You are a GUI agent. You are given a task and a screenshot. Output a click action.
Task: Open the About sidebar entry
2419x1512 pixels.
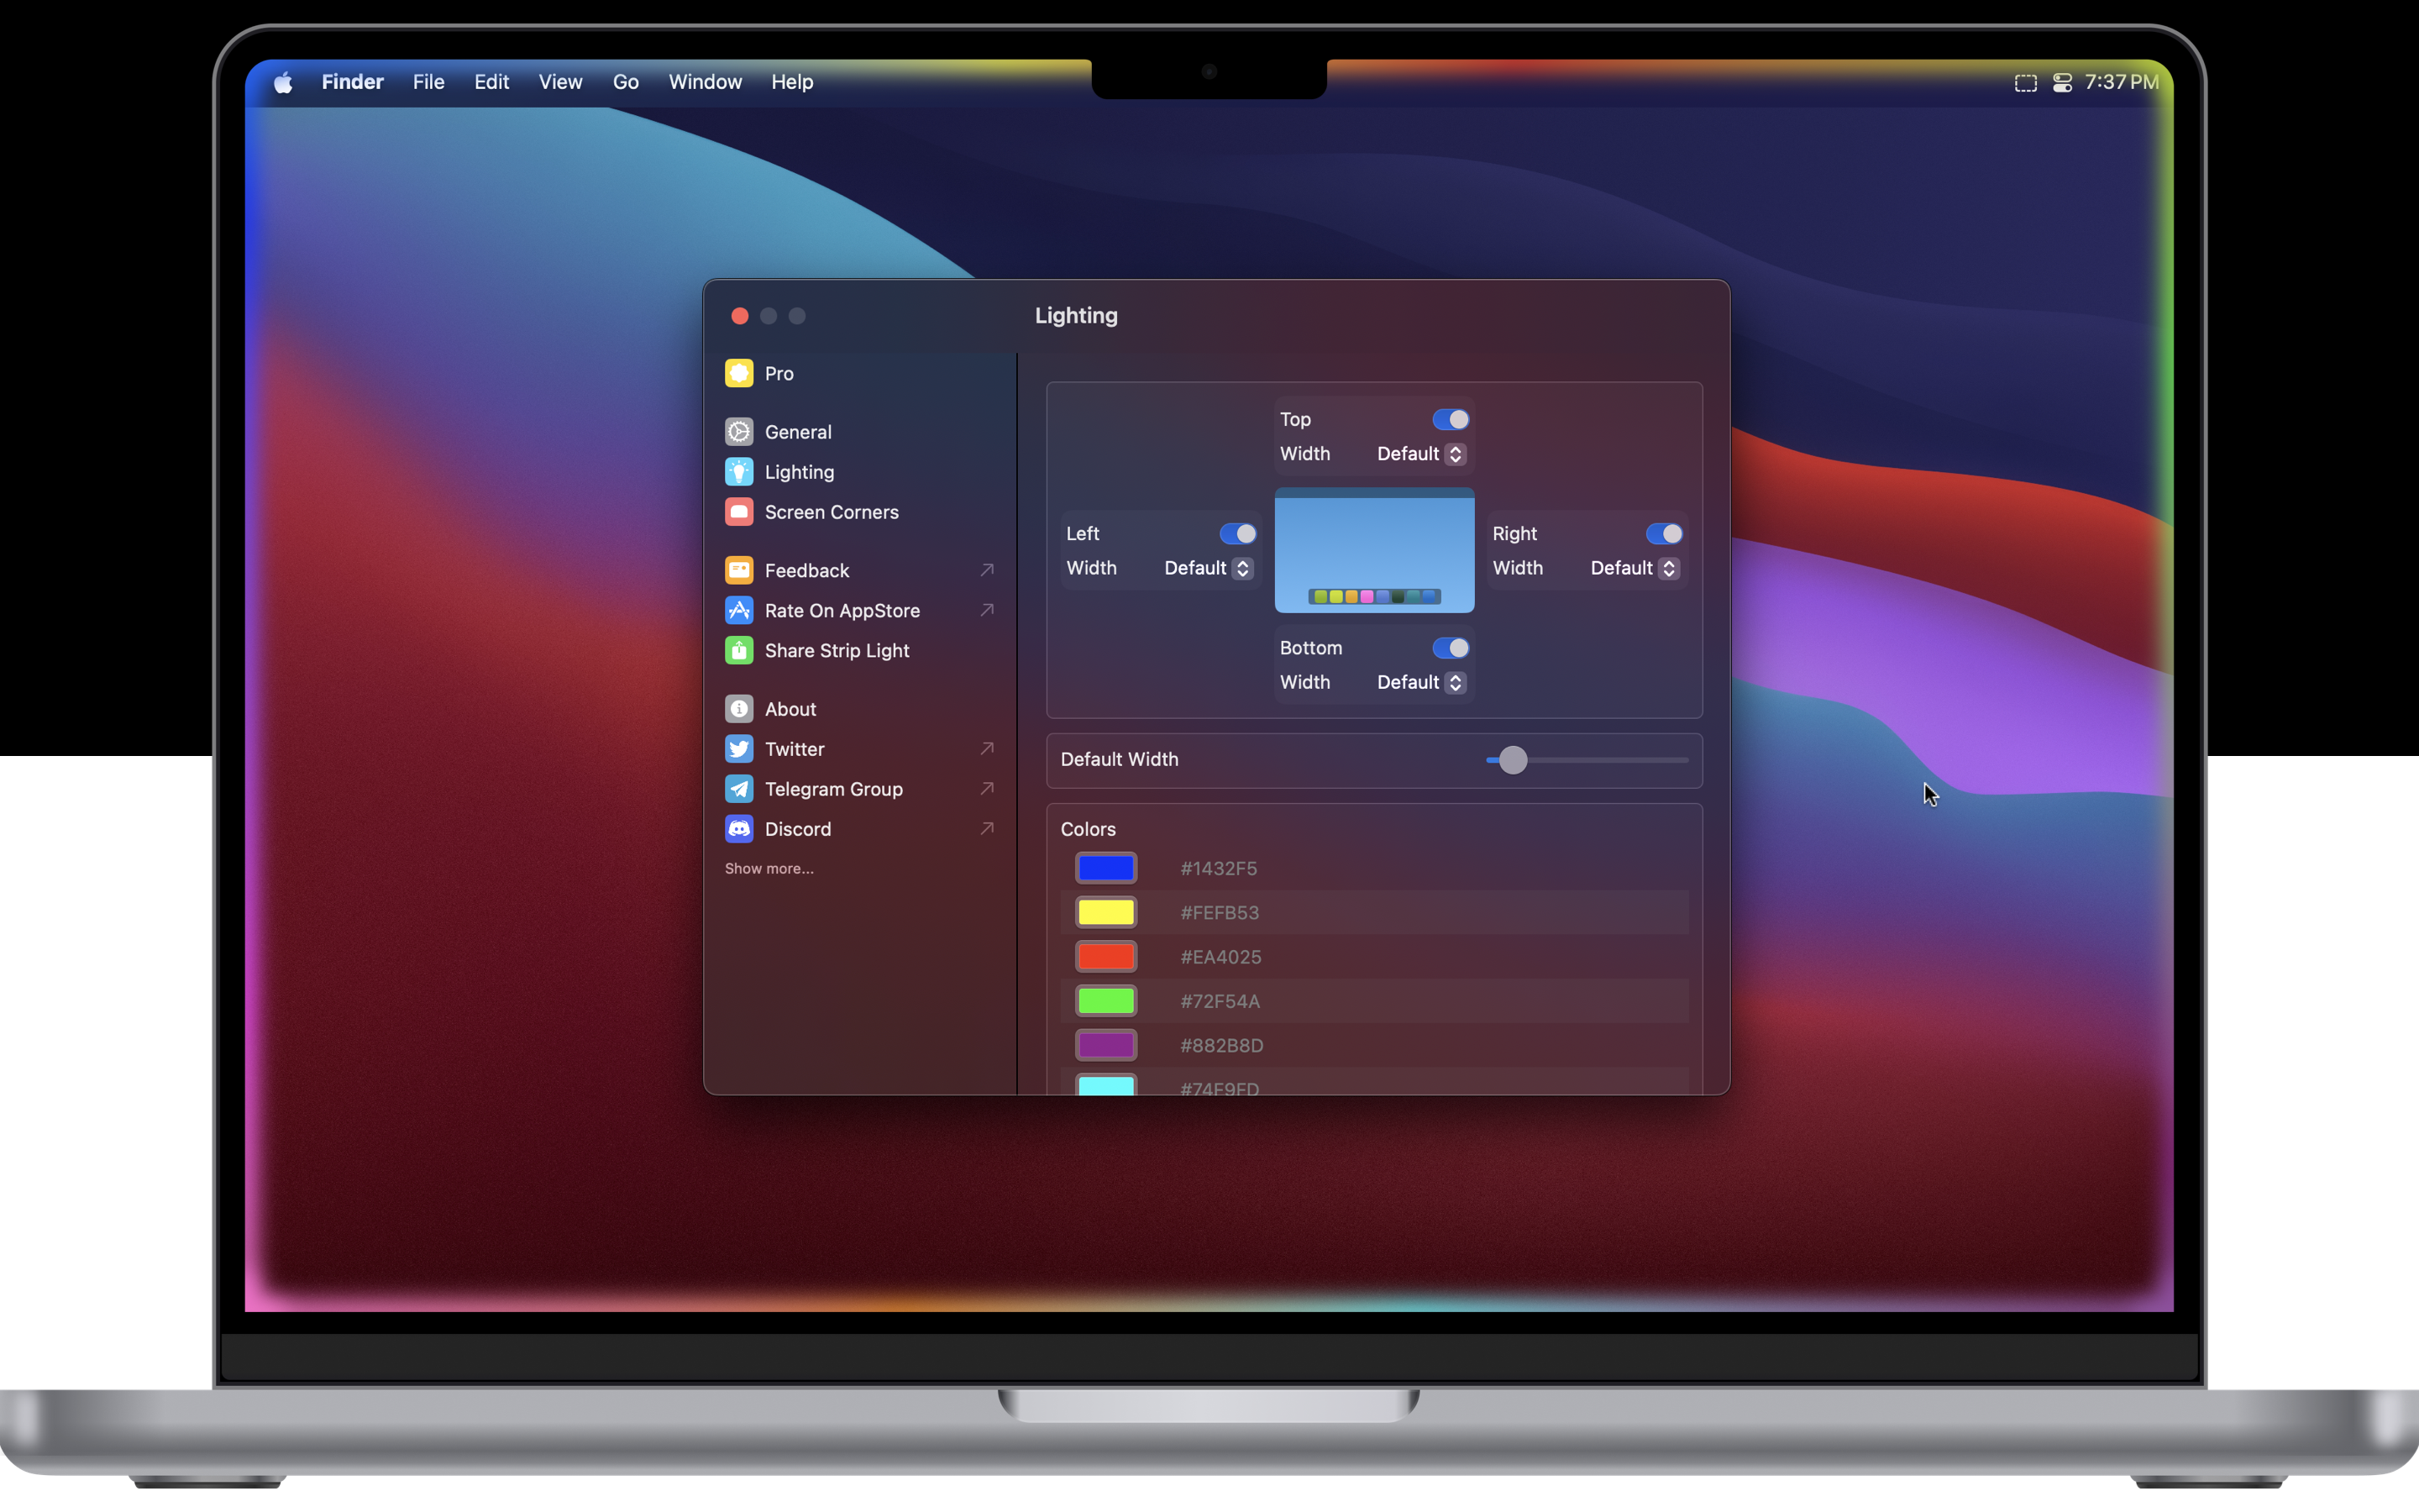tap(861, 708)
